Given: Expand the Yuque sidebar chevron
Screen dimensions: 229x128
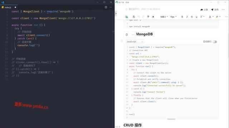Looking at the screenshot, I should coord(116,14).
